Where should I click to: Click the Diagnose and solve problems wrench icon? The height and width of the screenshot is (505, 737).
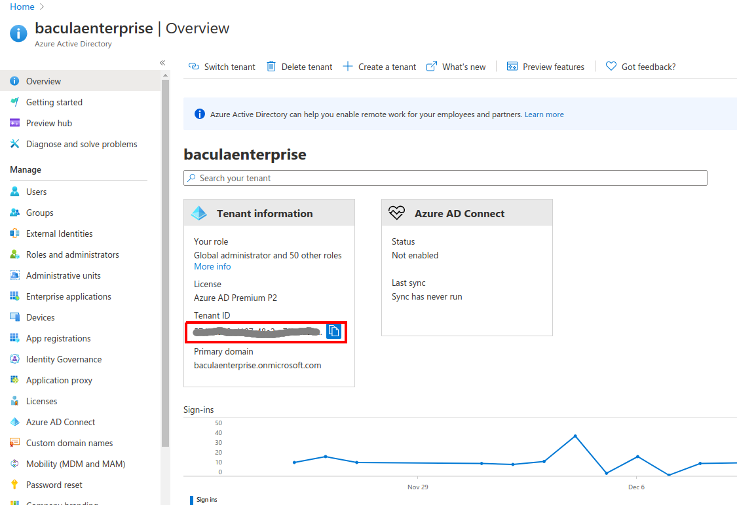coord(14,144)
